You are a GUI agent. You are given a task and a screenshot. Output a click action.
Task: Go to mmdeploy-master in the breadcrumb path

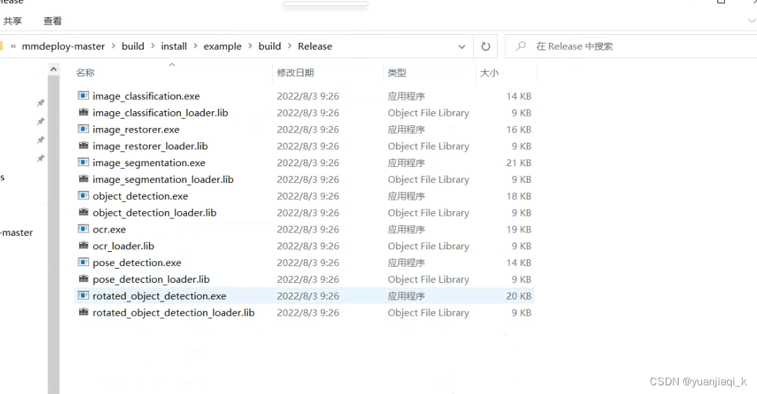[x=62, y=46]
